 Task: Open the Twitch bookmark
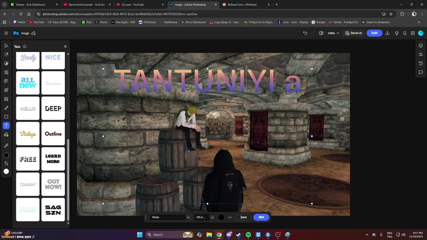tap(19, 22)
